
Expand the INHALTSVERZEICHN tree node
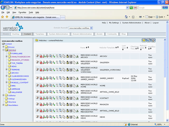tap(7, 56)
